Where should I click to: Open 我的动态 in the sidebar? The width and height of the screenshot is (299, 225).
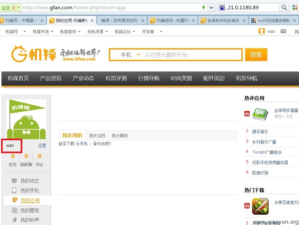pos(30,181)
